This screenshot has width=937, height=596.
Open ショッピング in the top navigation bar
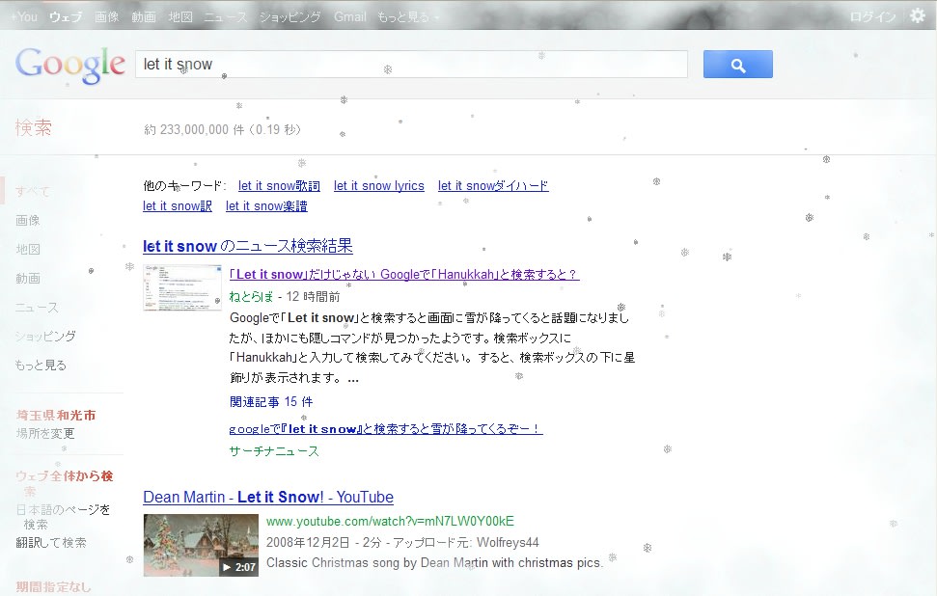[x=289, y=16]
